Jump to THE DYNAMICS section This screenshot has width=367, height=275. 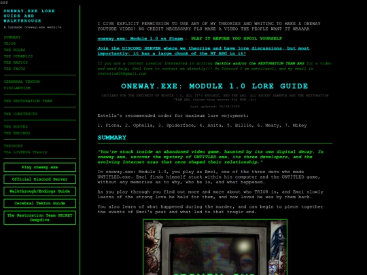(x=18, y=56)
